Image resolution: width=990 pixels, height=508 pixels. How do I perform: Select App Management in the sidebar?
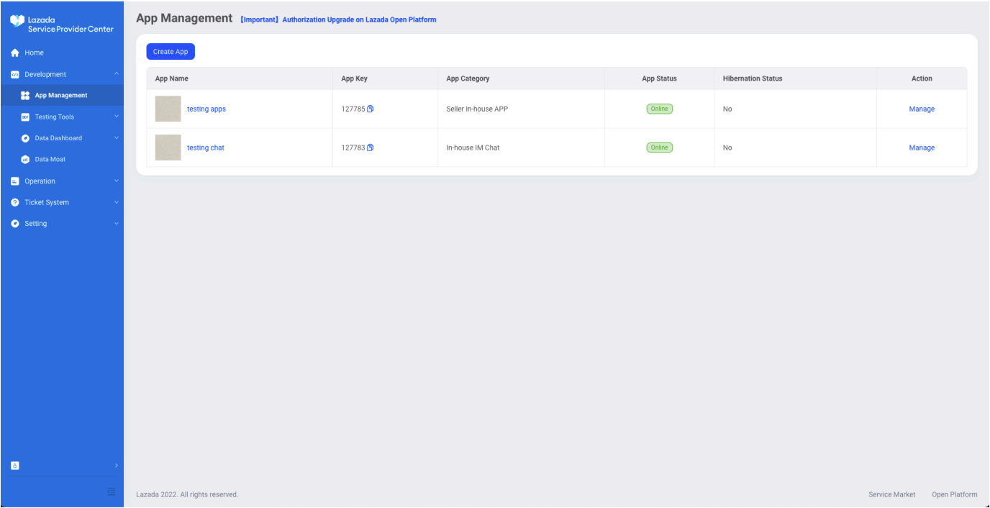pyautogui.click(x=61, y=96)
